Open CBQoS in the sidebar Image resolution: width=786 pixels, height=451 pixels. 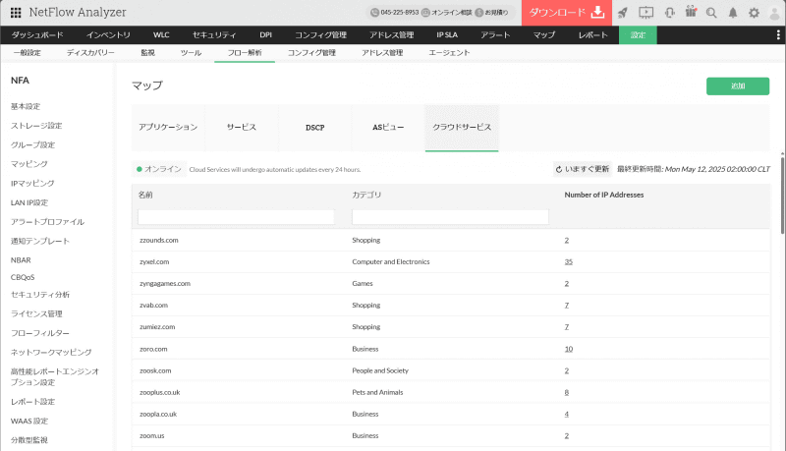tap(23, 277)
